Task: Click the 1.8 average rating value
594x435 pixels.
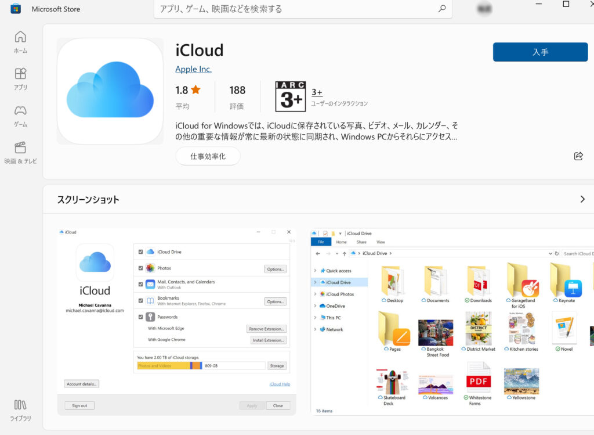Action: [182, 90]
